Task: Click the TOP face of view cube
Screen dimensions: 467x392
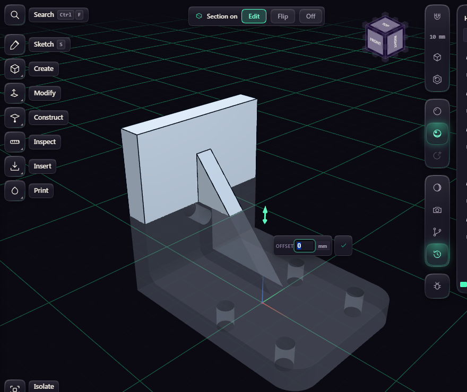Action: [385, 24]
